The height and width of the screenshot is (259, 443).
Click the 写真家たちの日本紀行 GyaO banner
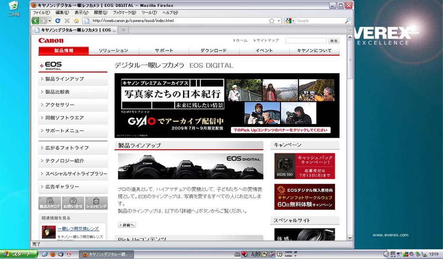coord(227,105)
